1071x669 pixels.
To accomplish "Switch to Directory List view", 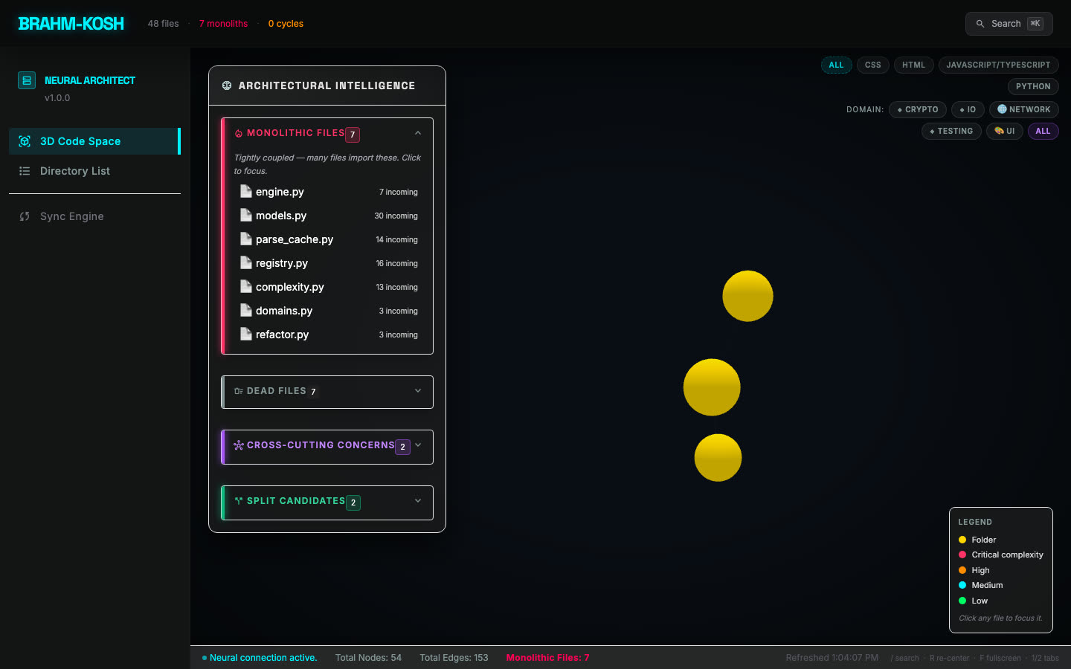I will coord(94,171).
